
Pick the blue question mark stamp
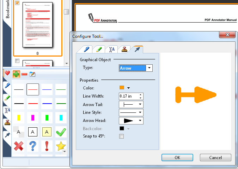point(33,145)
